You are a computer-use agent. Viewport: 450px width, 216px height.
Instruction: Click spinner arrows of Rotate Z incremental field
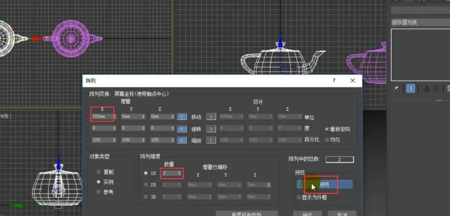tap(172, 128)
